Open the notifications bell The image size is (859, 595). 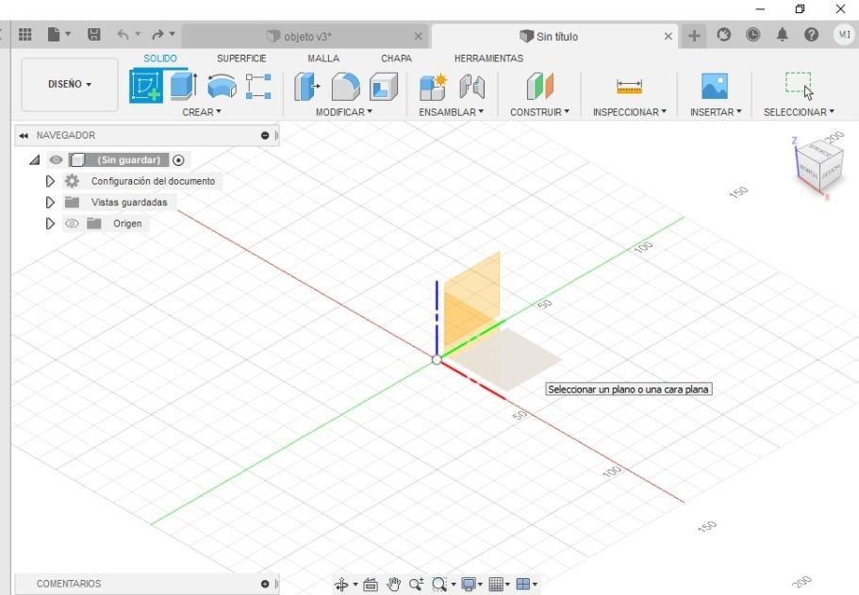click(x=783, y=35)
